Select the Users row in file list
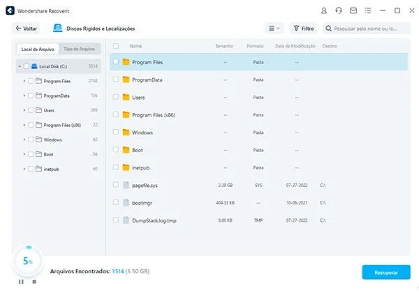 [x=258, y=97]
